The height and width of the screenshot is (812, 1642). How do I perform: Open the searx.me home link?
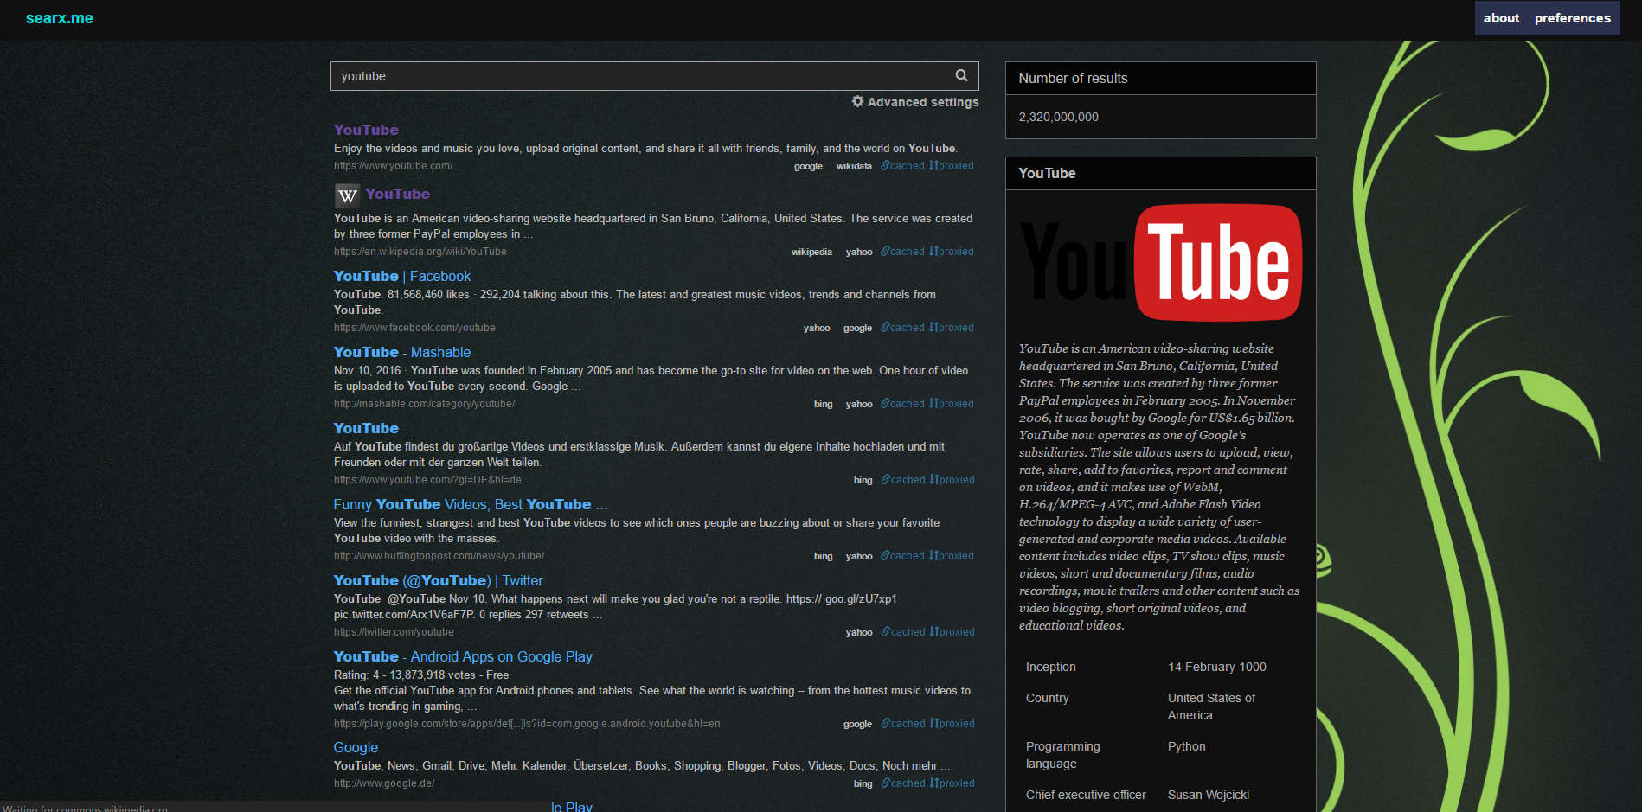point(60,18)
